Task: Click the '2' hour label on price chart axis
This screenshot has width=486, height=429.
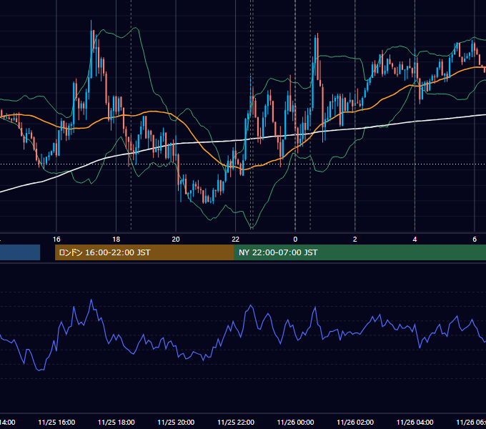Action: (355, 240)
